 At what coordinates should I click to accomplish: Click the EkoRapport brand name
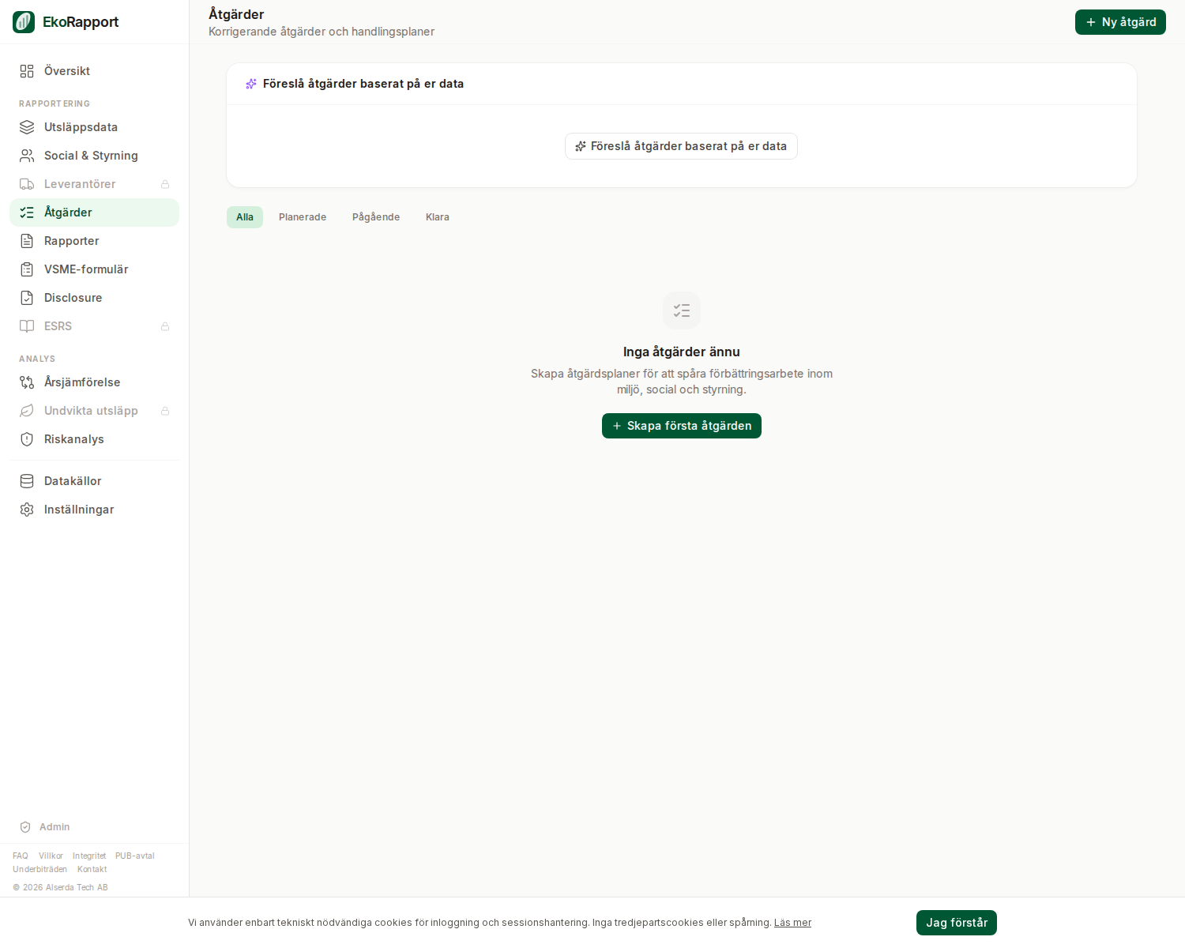click(x=81, y=22)
